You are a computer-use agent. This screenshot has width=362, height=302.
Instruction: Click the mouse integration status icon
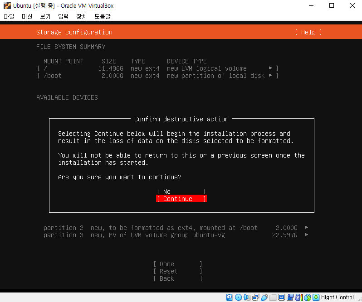(308, 297)
